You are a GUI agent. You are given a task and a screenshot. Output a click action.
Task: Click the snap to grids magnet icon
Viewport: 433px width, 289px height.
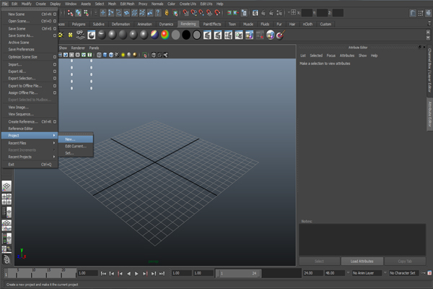186,13
